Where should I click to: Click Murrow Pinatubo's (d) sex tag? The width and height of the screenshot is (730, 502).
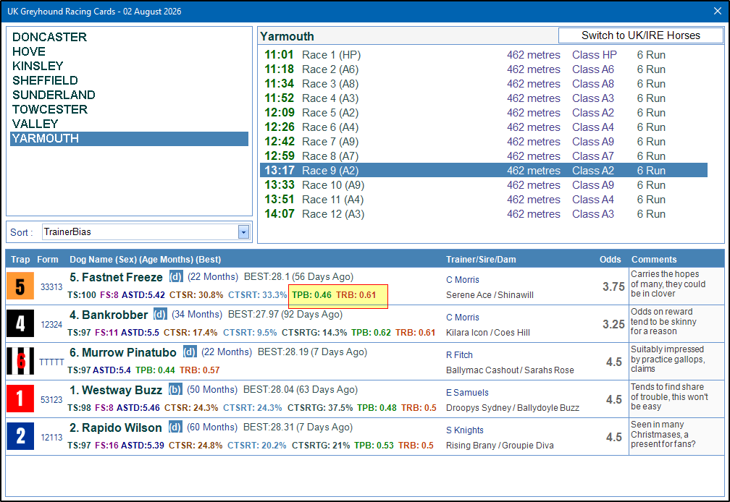pyautogui.click(x=190, y=352)
